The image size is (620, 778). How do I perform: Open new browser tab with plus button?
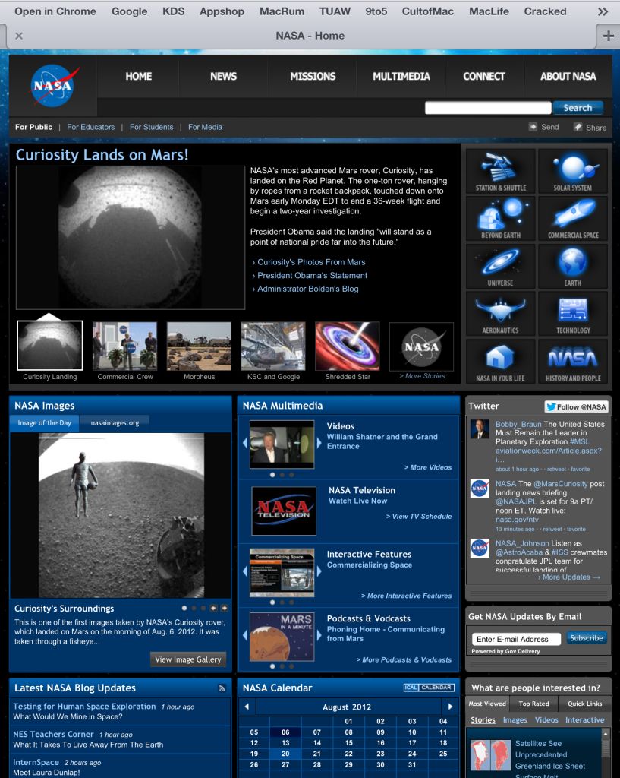[x=608, y=36]
